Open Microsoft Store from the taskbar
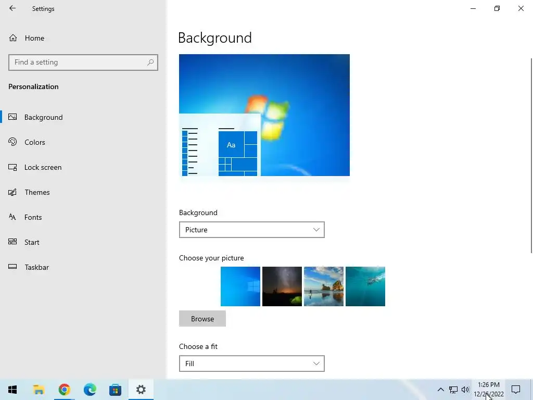This screenshot has height=400, width=533. pyautogui.click(x=115, y=390)
